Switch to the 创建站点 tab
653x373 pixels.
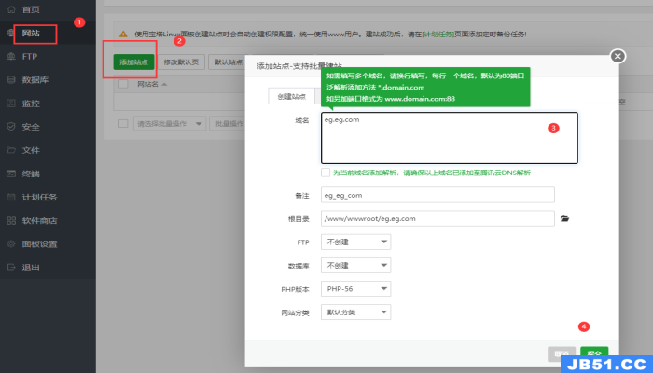pyautogui.click(x=291, y=96)
